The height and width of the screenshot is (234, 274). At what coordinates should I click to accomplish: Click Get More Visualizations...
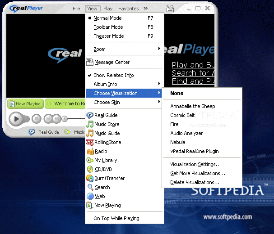pos(202,173)
